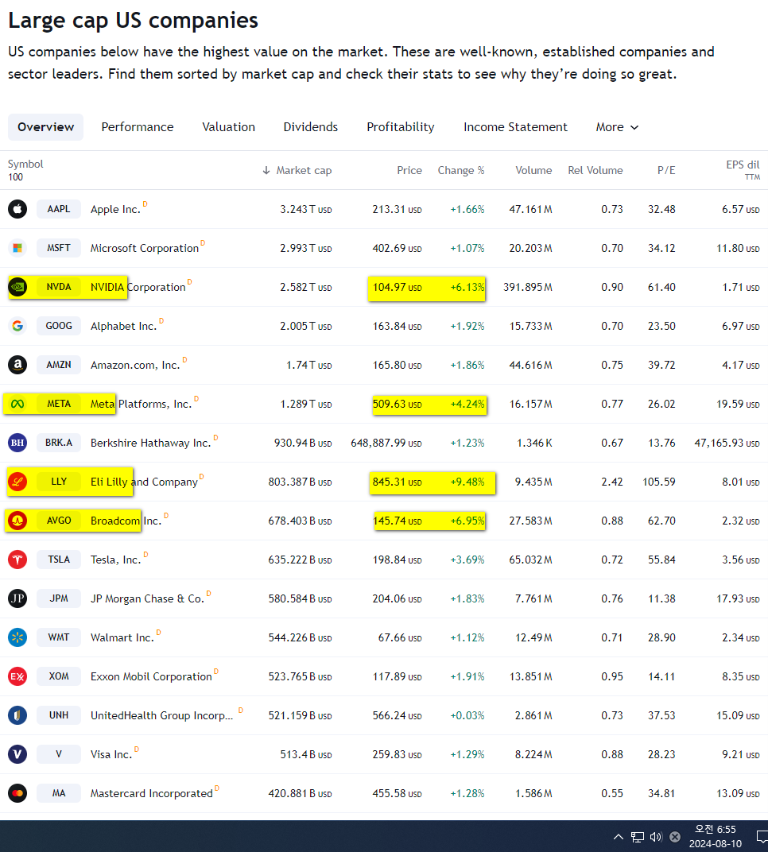Click the Amazon logo icon
This screenshot has width=768, height=852.
pyautogui.click(x=17, y=365)
